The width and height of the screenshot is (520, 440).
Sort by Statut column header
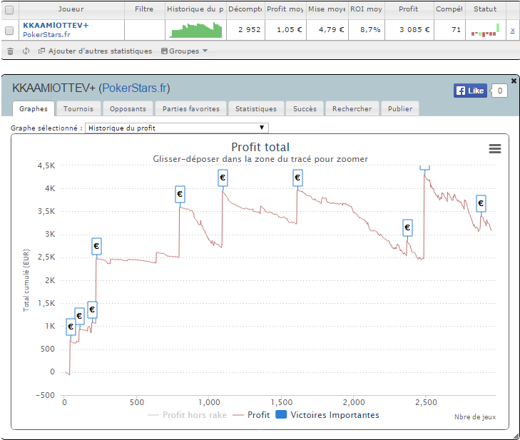485,9
